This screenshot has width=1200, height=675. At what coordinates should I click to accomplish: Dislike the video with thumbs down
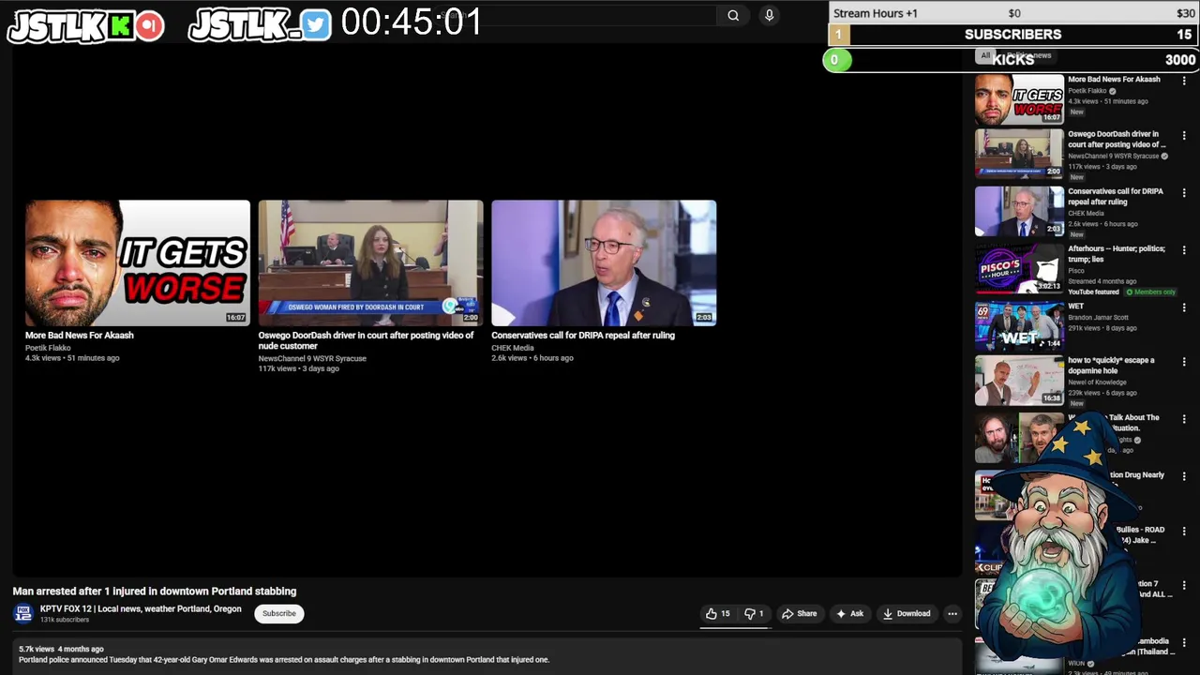pos(753,614)
